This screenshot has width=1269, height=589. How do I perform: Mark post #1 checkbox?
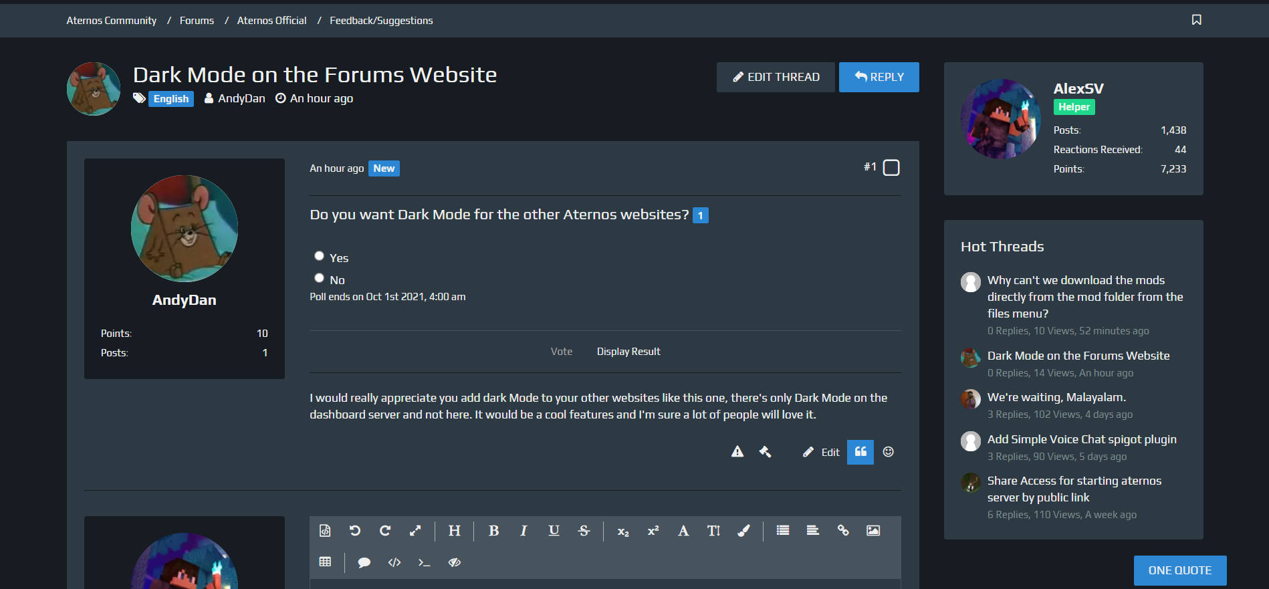click(891, 167)
